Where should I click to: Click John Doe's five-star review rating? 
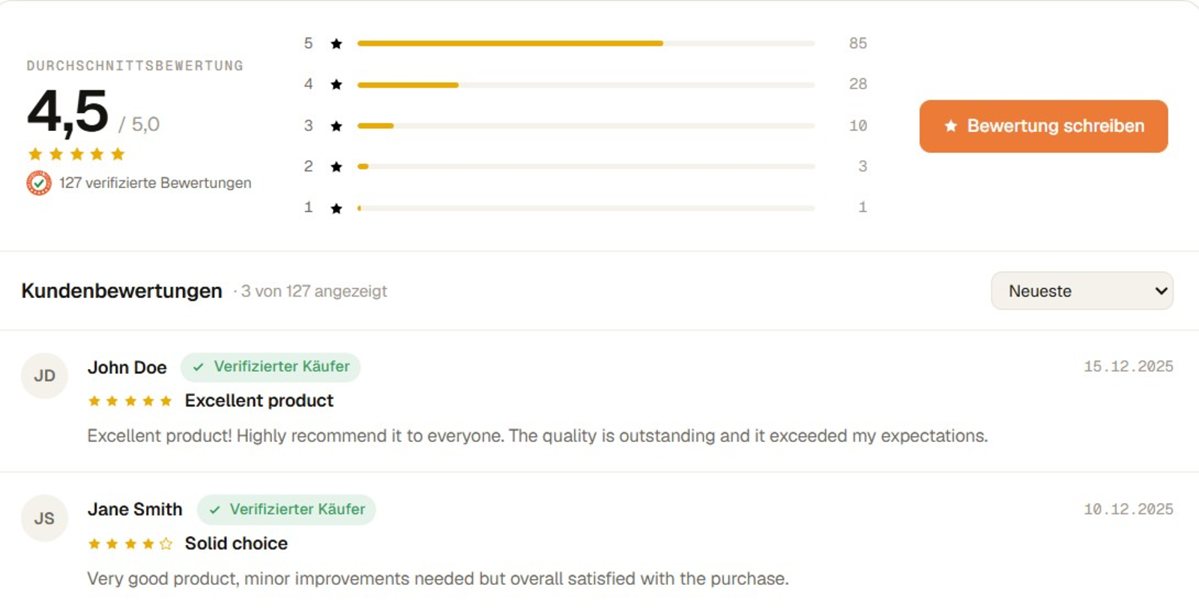[x=130, y=401]
